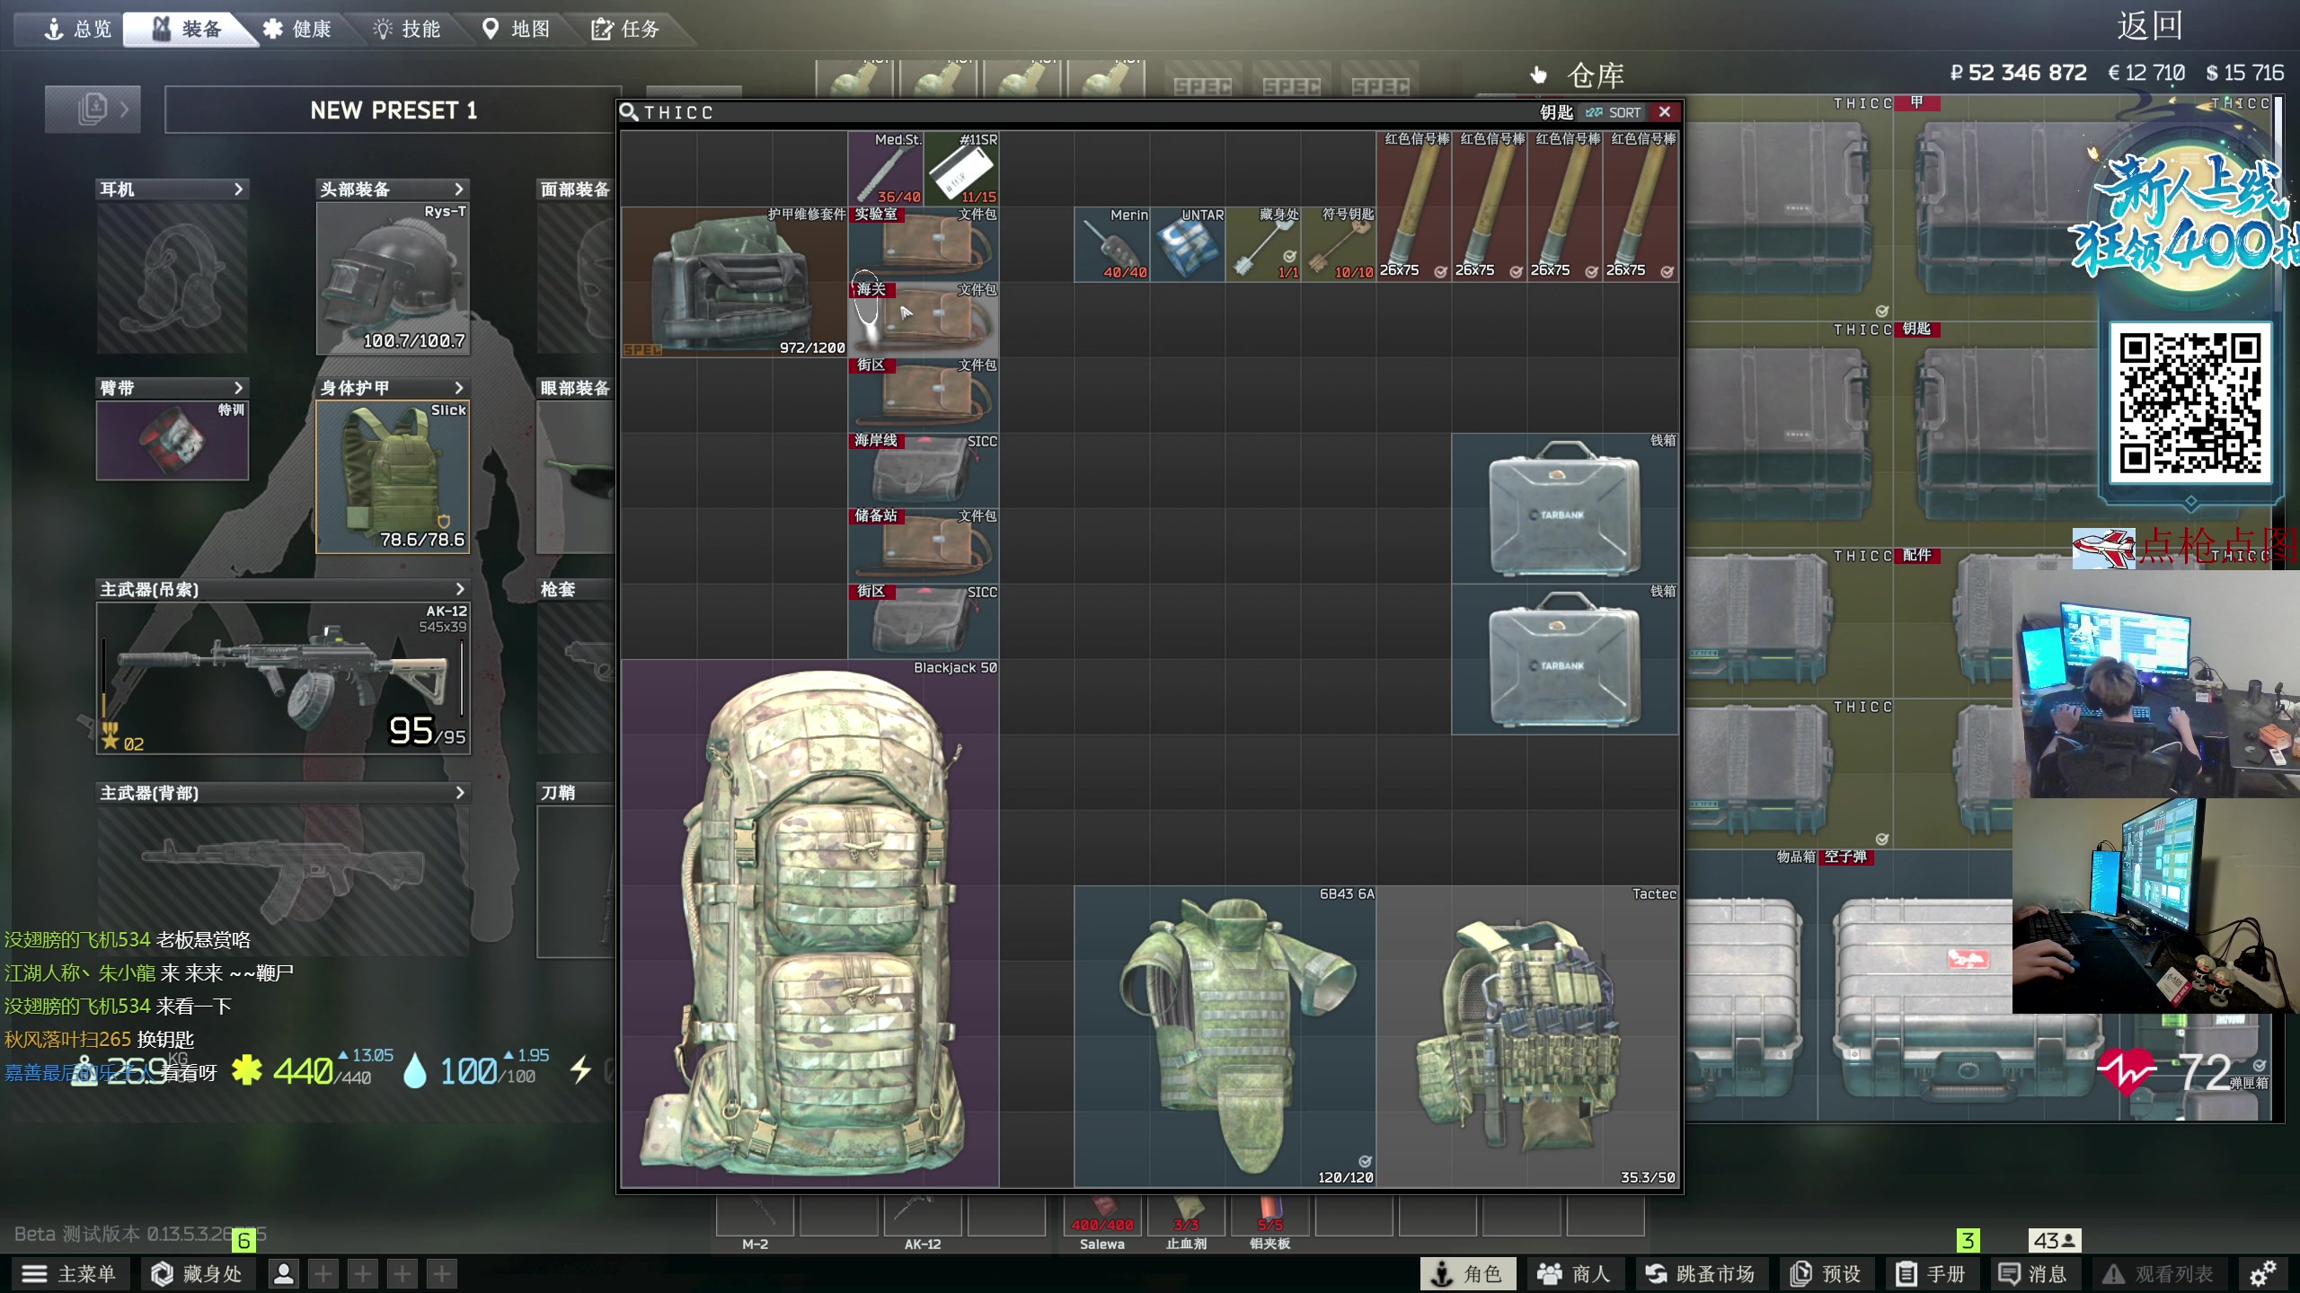Click the € 12 710 euro balance
The width and height of the screenshot is (2300, 1293).
[2146, 73]
